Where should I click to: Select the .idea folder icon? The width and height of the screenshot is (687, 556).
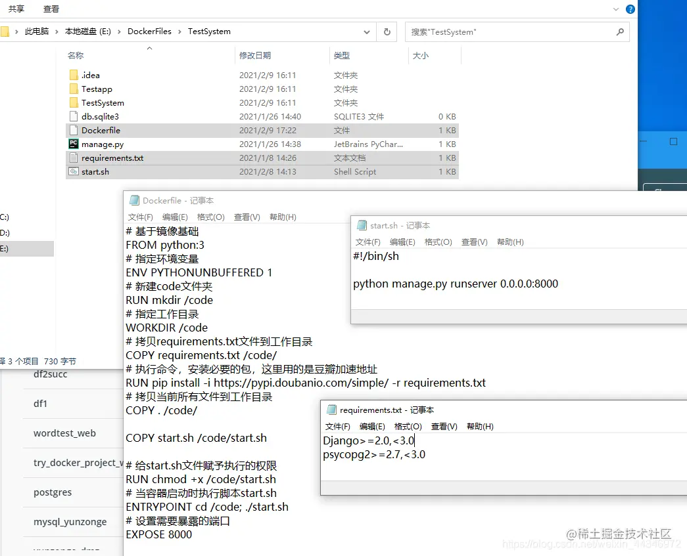[x=74, y=75]
